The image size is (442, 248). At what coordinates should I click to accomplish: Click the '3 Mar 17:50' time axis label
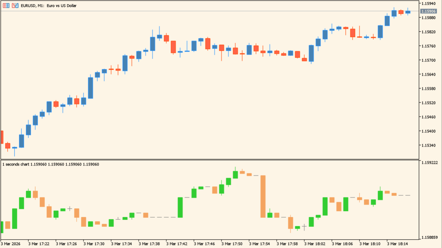click(x=231, y=243)
